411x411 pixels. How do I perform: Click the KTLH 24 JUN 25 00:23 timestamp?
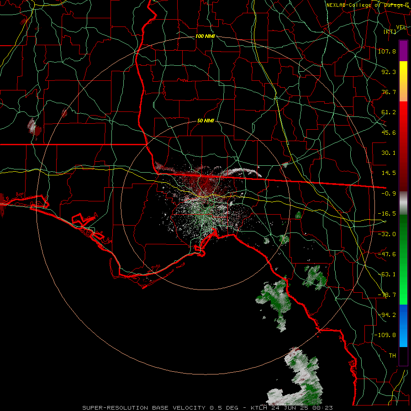coord(292,408)
